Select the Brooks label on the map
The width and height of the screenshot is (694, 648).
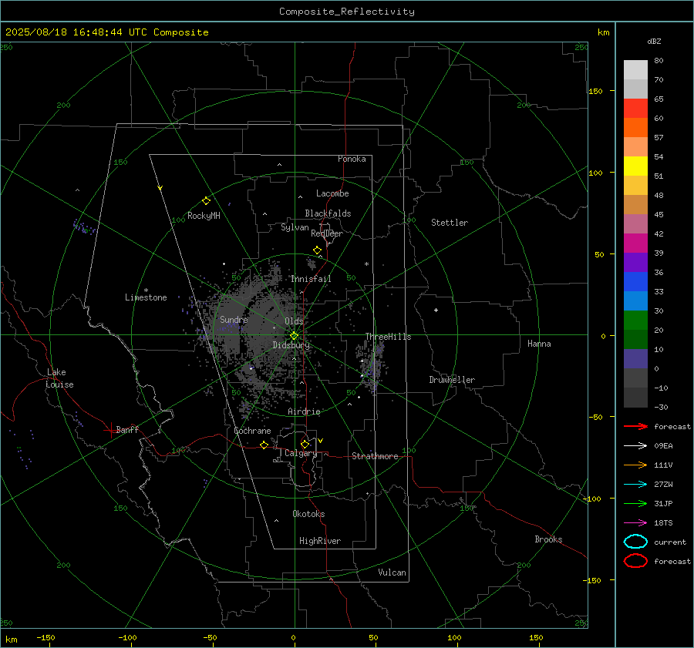coord(548,539)
